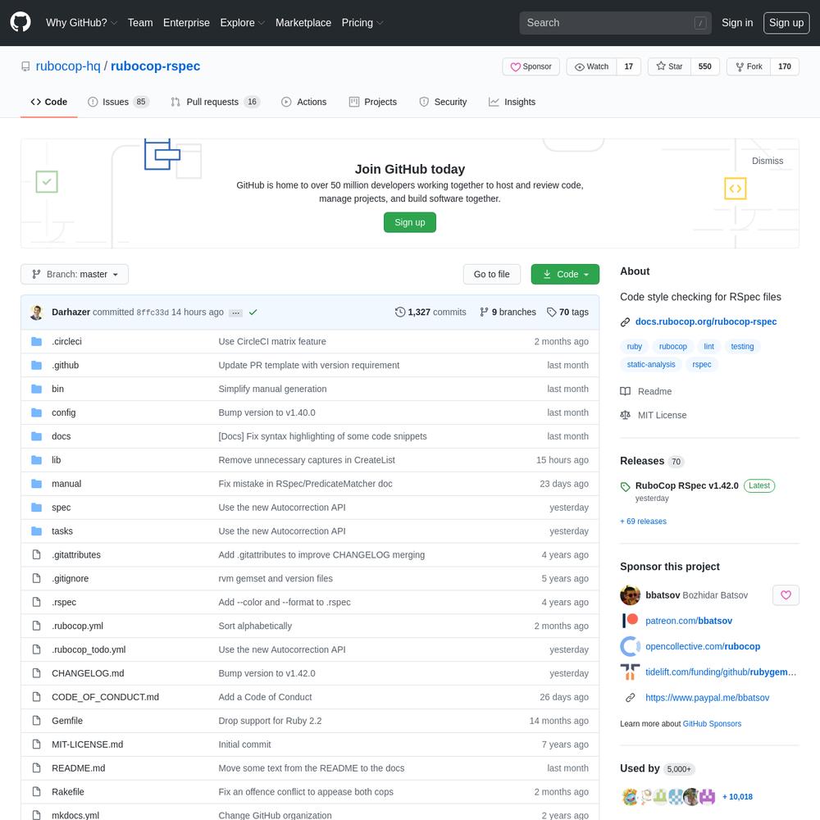Click the bbatsov sponsor avatar
Viewport: 820px width, 820px height.
click(630, 595)
